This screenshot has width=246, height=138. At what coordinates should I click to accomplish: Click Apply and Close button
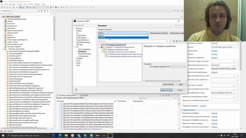(x=166, y=90)
